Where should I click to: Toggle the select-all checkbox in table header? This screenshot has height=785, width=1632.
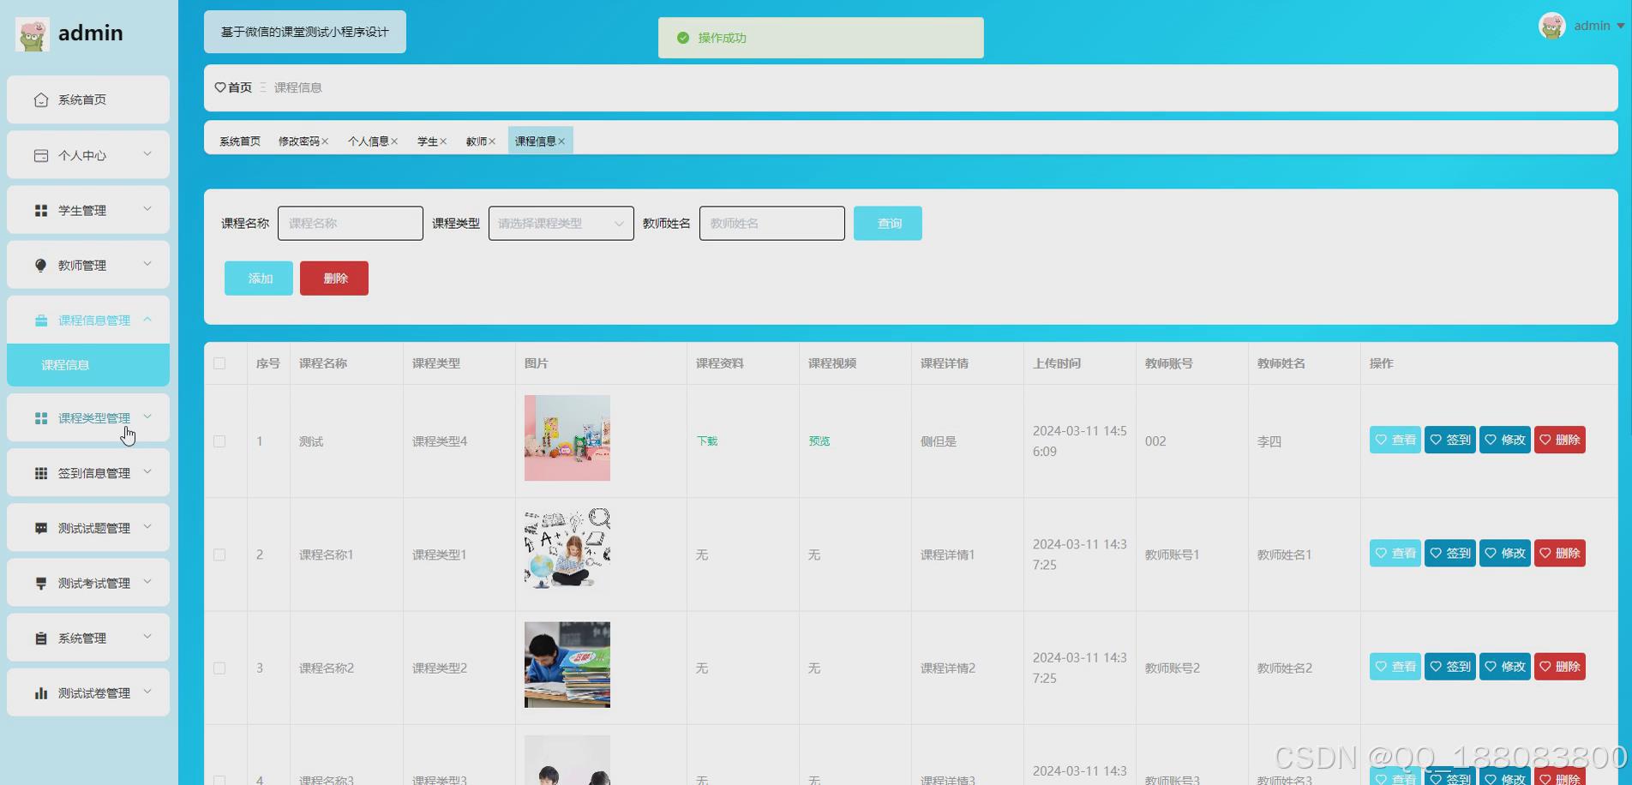pyautogui.click(x=219, y=363)
